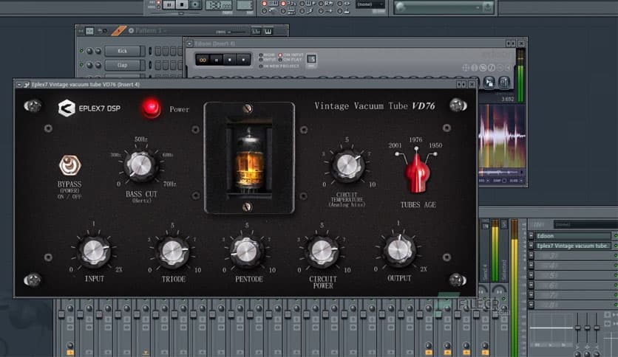Image resolution: width=618 pixels, height=357 pixels.
Task: Click the Circuit Temperature knob
Action: tap(347, 166)
